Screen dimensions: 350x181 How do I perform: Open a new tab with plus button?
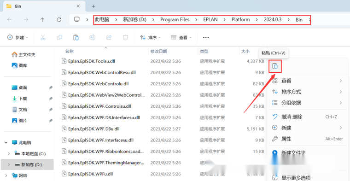[93, 6]
